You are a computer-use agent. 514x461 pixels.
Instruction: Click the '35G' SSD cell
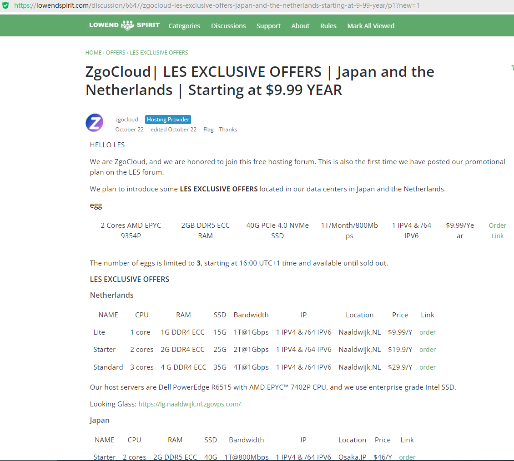(x=220, y=367)
